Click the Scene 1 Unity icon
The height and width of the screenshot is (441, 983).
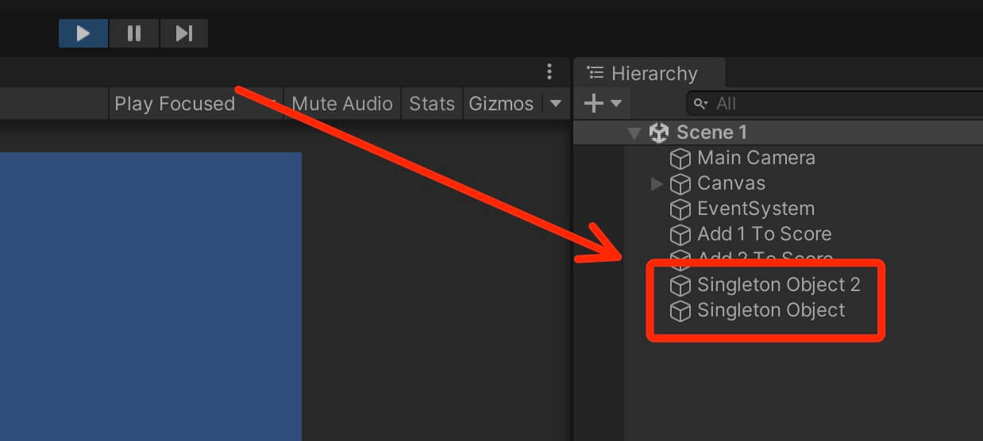tap(659, 132)
